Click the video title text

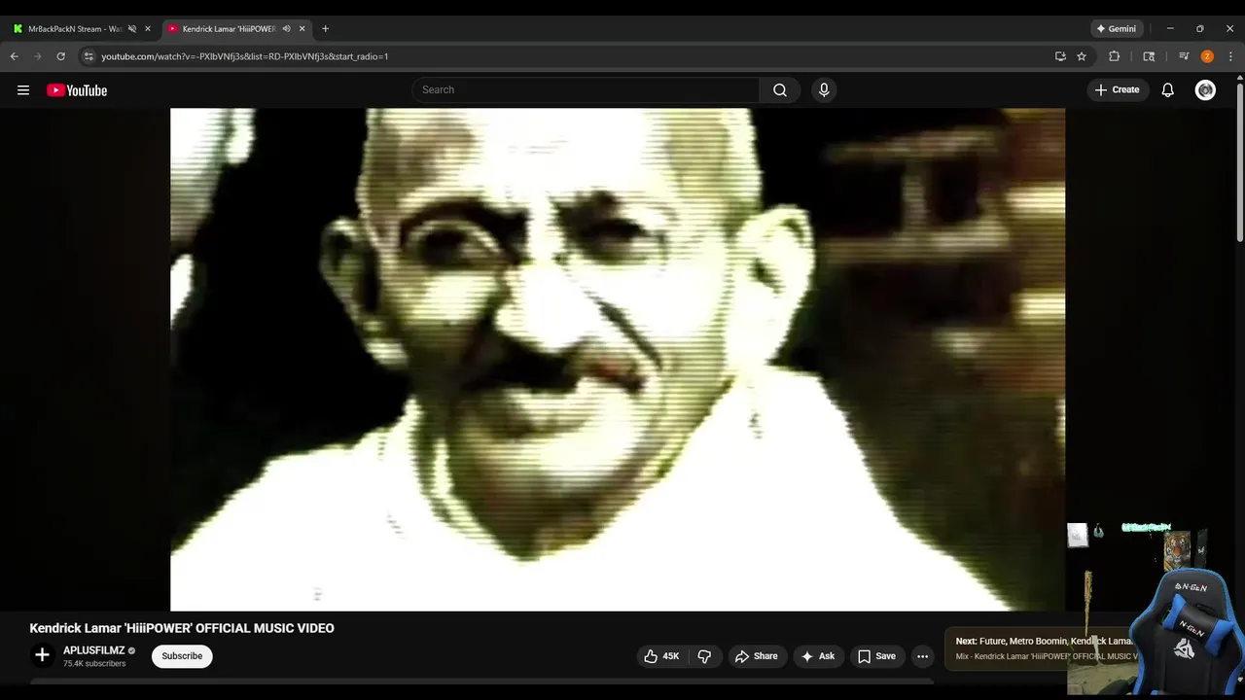tap(182, 628)
